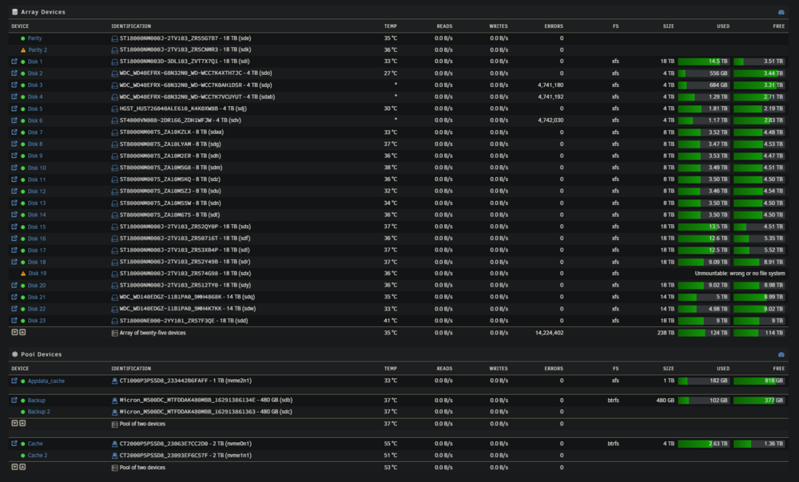Click Disk 2 free bar showing 3.44 TB
Image resolution: width=799 pixels, height=482 pixels.
click(759, 73)
